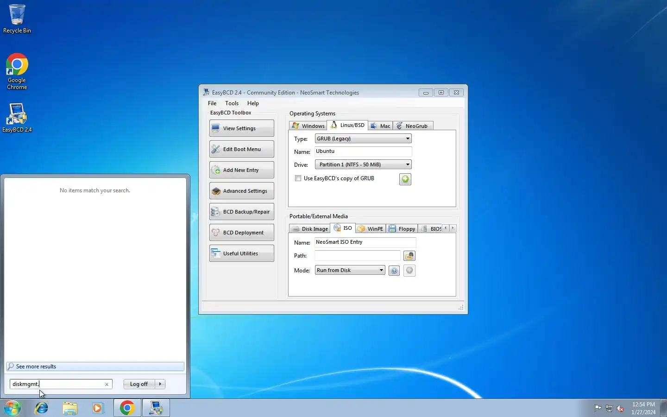Expand the Drive dropdown showing Partition 1

(x=363, y=164)
